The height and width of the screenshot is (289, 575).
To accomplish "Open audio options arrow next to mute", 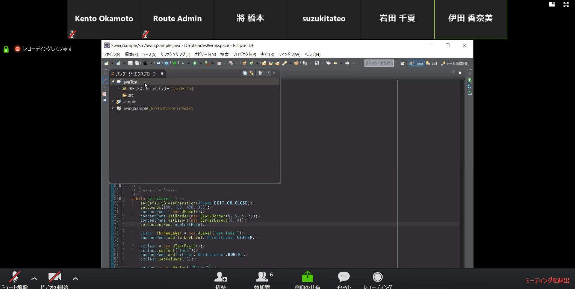I will [x=34, y=279].
